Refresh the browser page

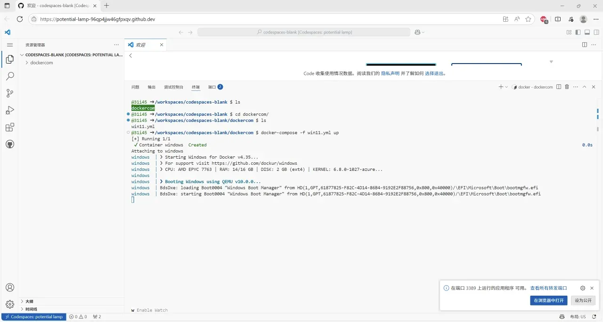(x=20, y=19)
